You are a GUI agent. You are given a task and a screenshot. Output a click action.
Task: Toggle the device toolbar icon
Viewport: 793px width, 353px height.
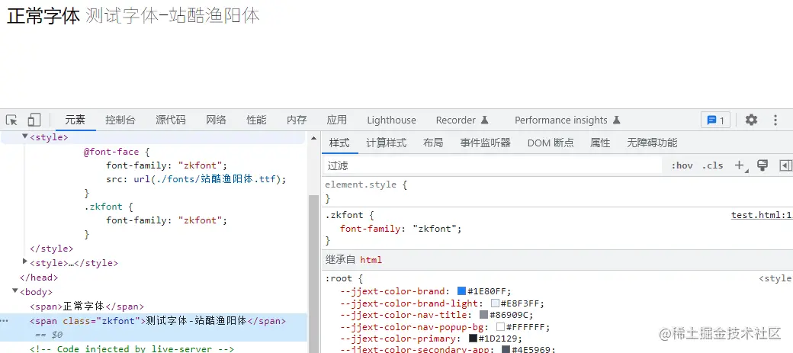[x=34, y=120]
